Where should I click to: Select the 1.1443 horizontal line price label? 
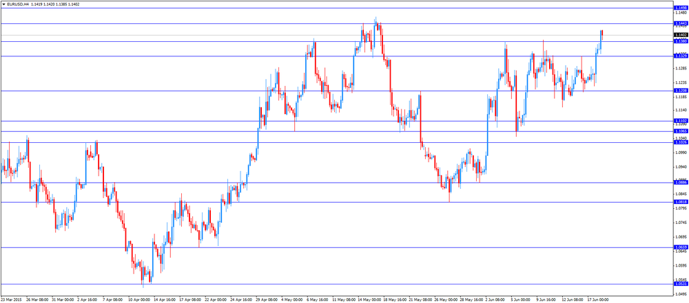click(680, 23)
